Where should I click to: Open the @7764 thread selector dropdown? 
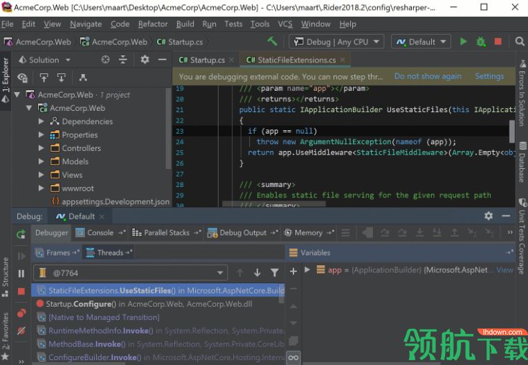(130, 273)
